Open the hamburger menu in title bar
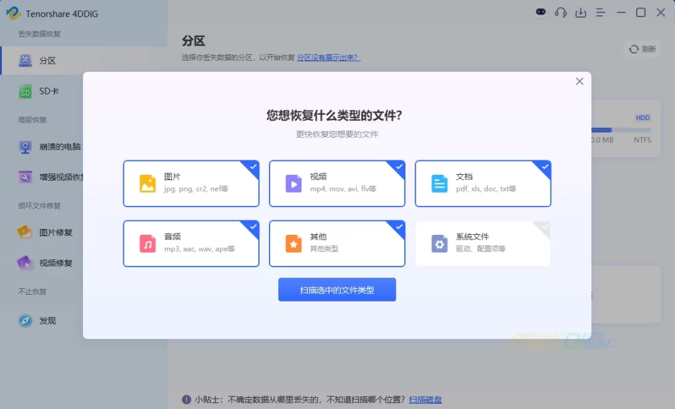 601,13
